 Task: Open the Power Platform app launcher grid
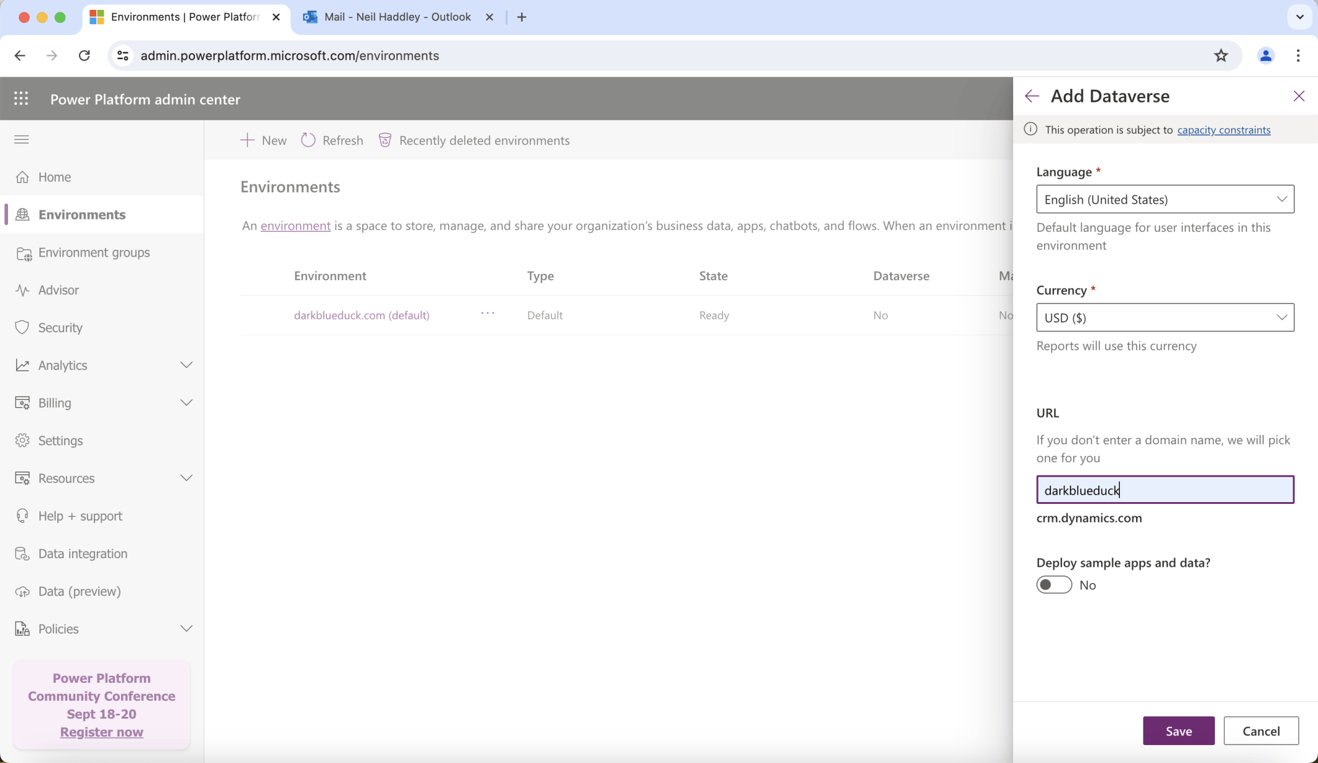tap(21, 98)
